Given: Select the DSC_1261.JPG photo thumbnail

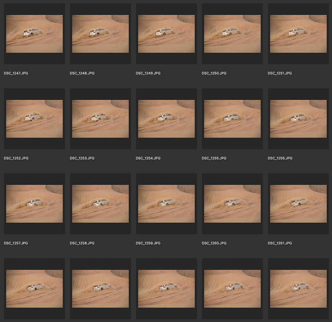Looking at the screenshot, I should tap(298, 204).
